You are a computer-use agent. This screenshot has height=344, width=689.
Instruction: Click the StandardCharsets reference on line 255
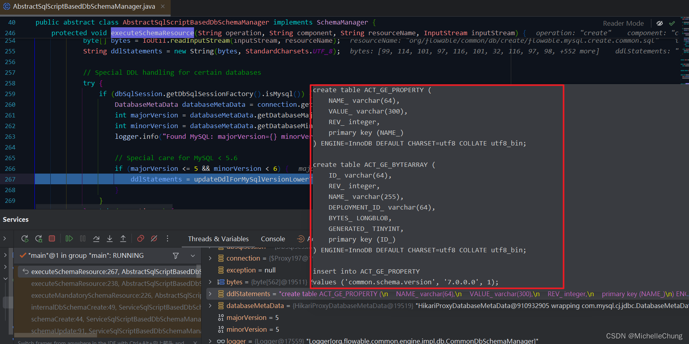[x=277, y=51]
